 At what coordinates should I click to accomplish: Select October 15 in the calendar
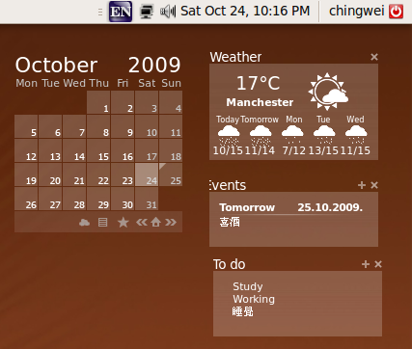tap(98, 150)
